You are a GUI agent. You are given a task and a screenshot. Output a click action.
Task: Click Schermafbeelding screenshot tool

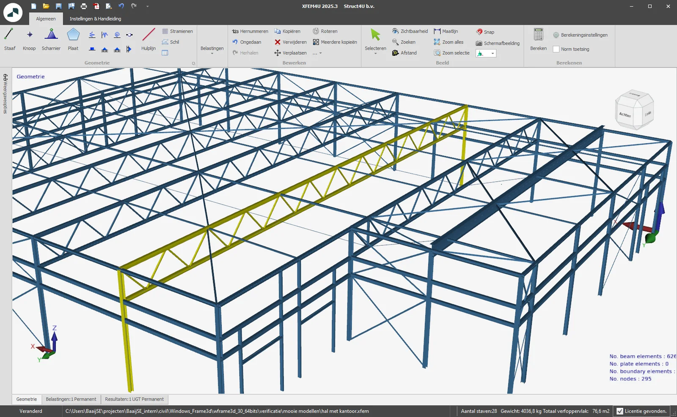(498, 43)
